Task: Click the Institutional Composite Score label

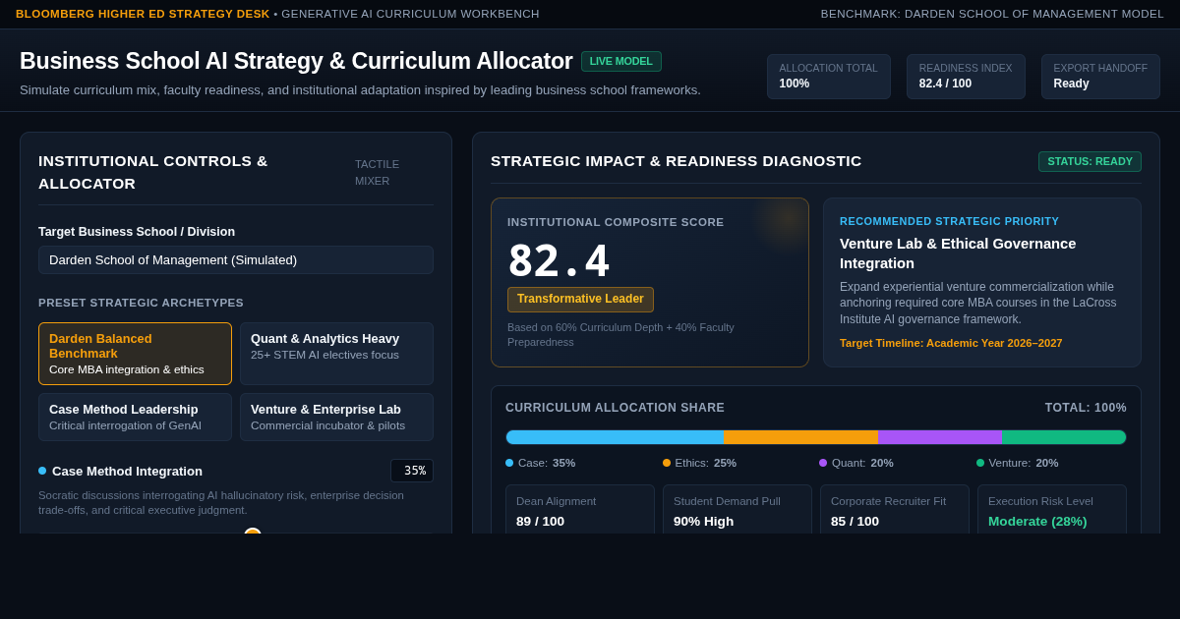Action: 616,222
